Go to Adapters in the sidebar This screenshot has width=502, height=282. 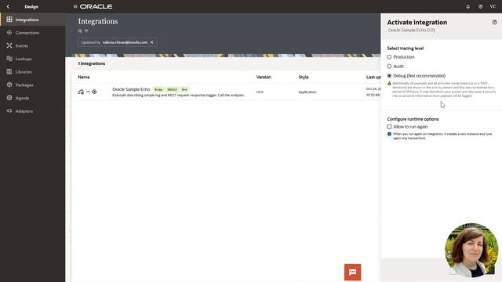click(x=33, y=111)
